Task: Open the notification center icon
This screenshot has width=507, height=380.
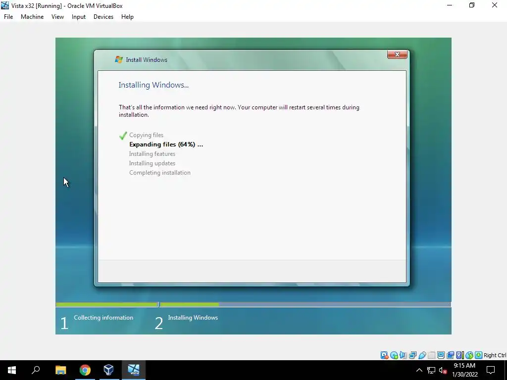Action: [491, 370]
